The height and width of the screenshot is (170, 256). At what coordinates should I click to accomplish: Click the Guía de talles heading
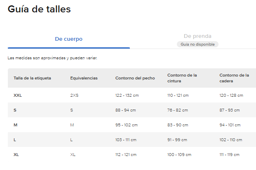[x=39, y=9]
